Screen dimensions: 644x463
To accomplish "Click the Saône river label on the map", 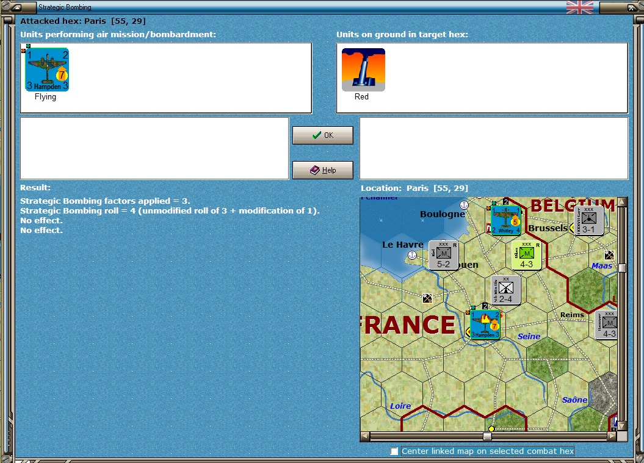I will [574, 400].
